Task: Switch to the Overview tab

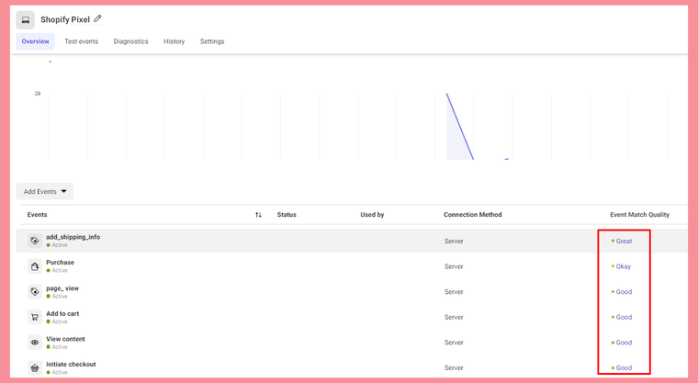Action: tap(35, 41)
